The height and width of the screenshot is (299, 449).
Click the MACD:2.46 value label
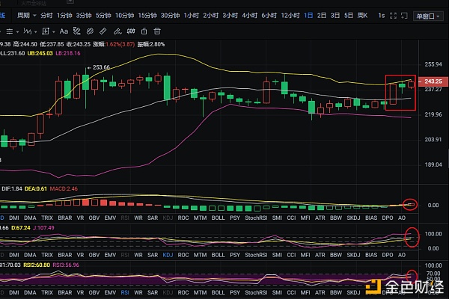[64, 188]
